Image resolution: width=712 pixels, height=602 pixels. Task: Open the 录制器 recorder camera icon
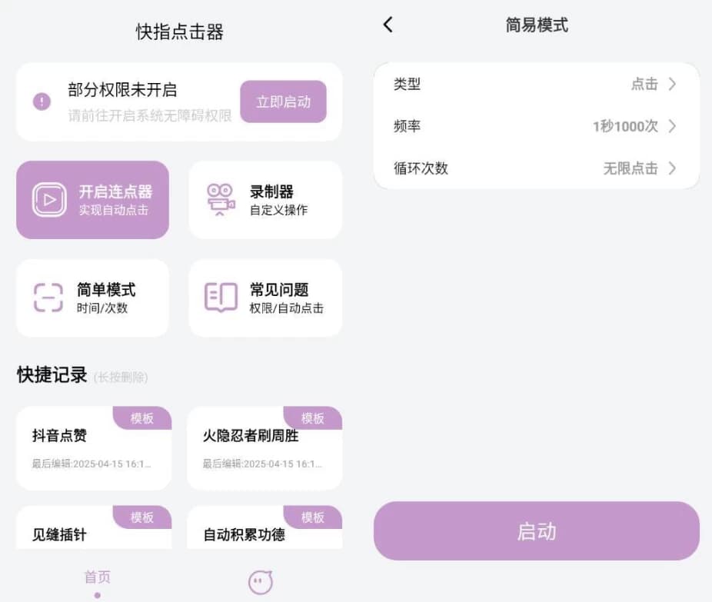click(x=221, y=200)
